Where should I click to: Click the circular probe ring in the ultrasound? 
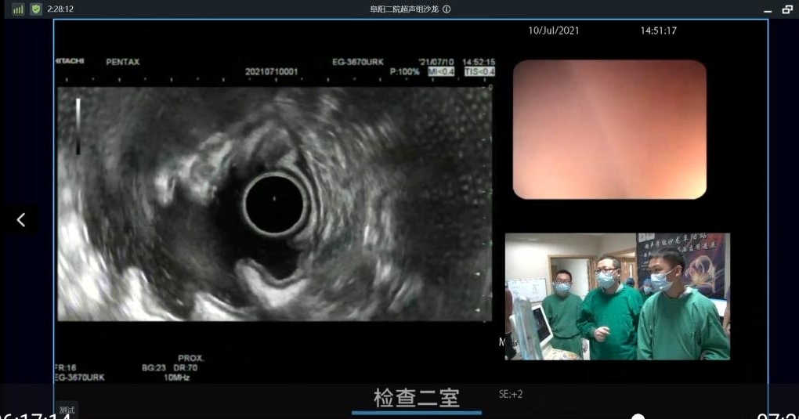pos(274,204)
